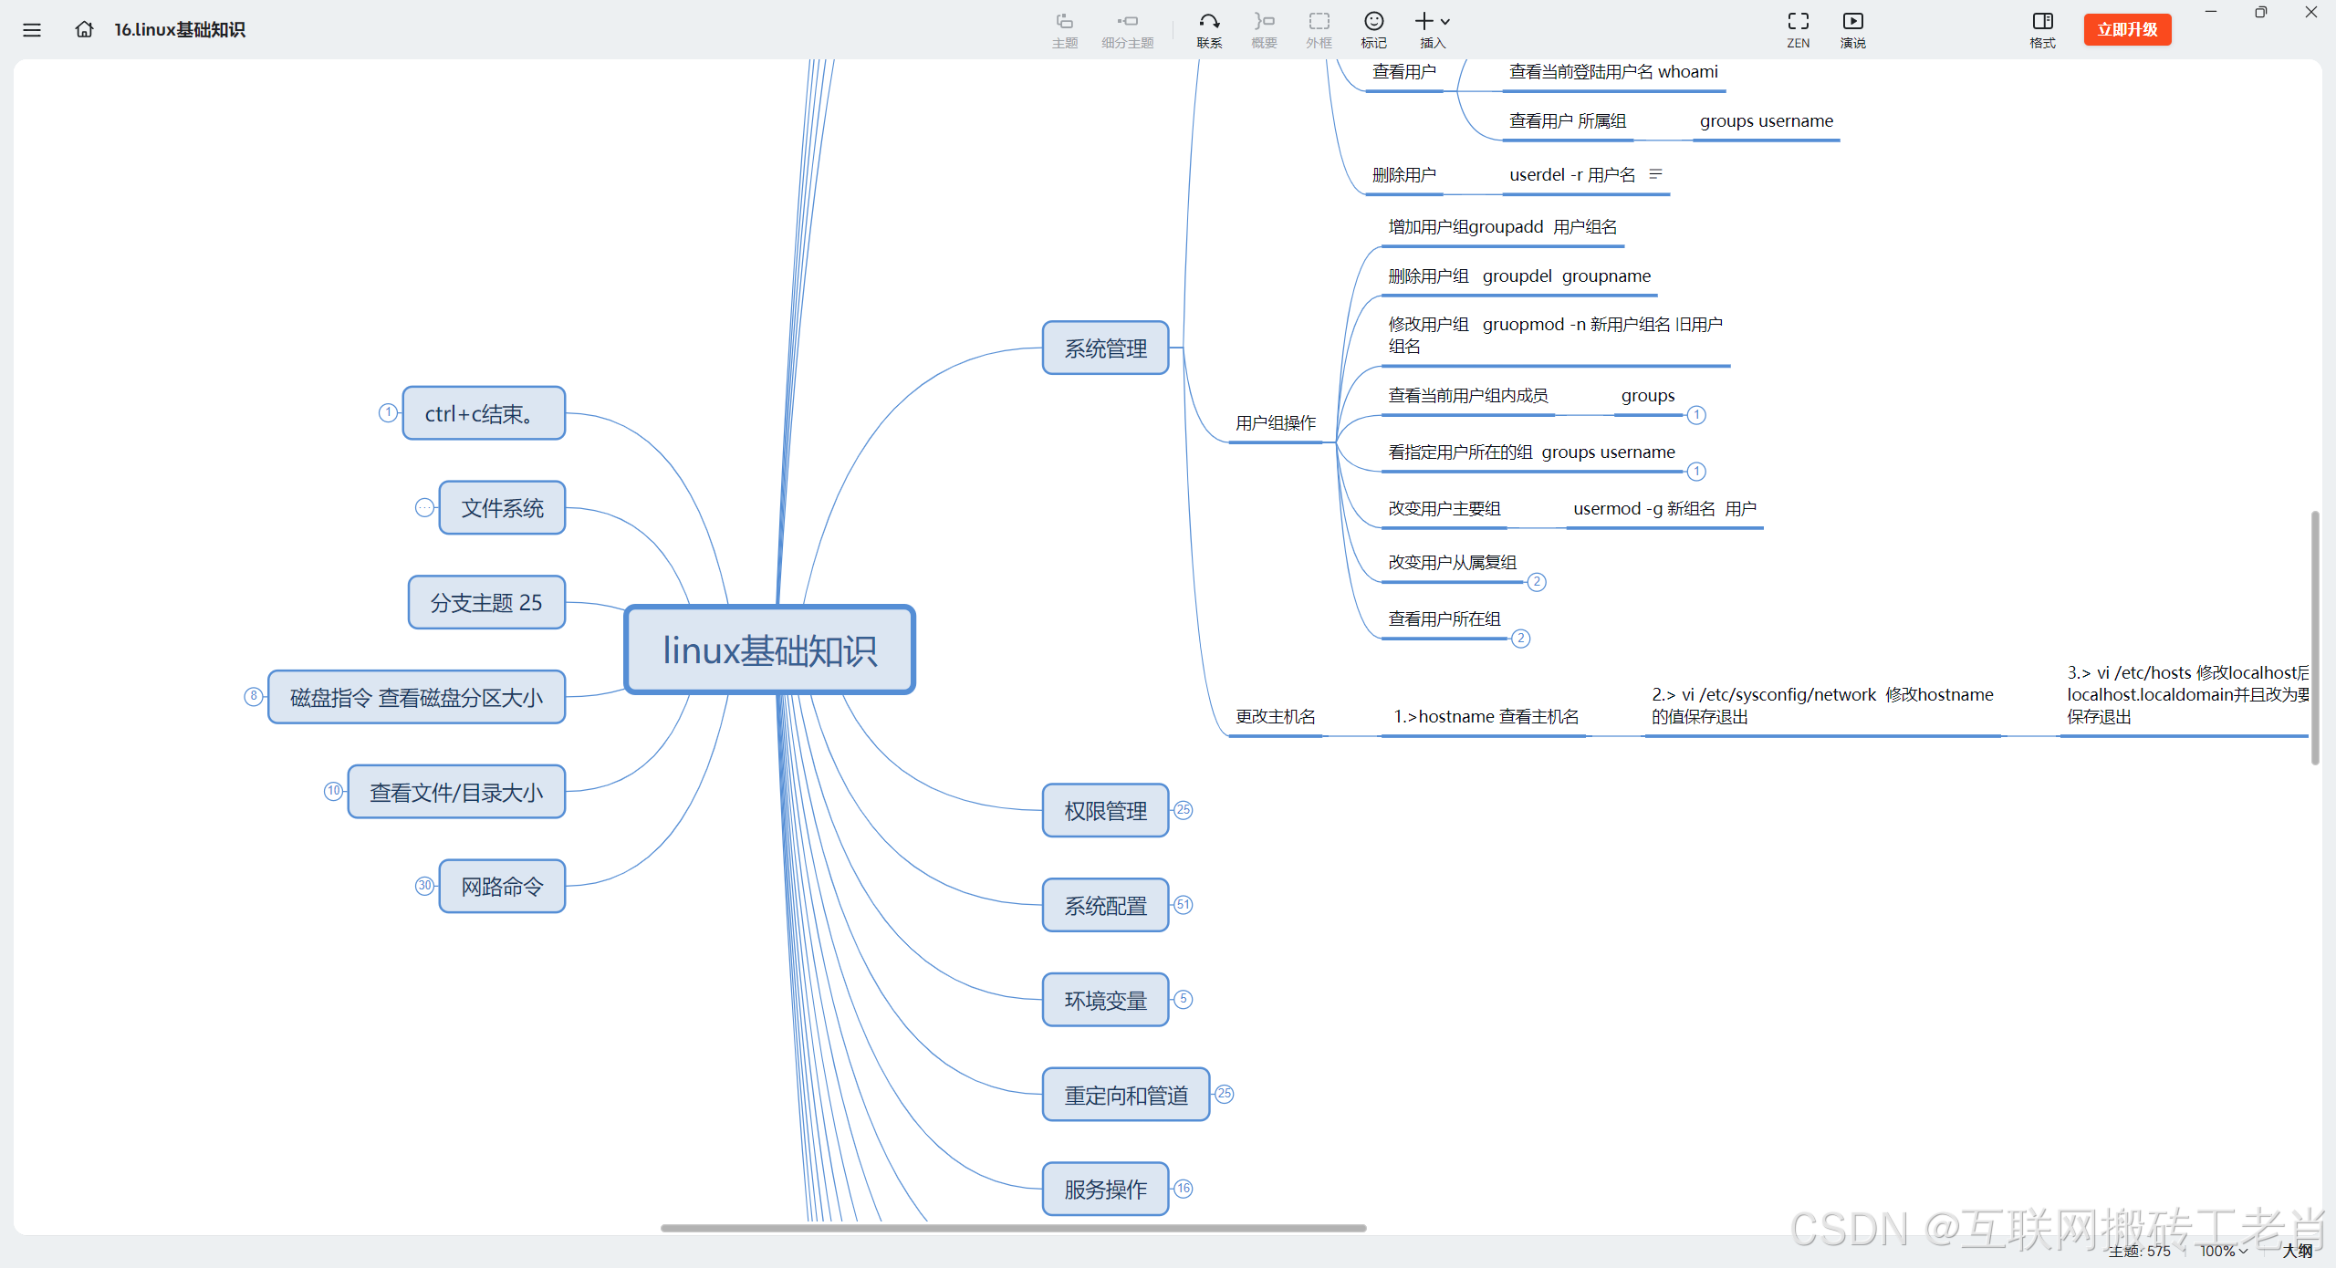Open the 100% zoom level dropdown
This screenshot has width=2336, height=1268.
coord(2223,1251)
